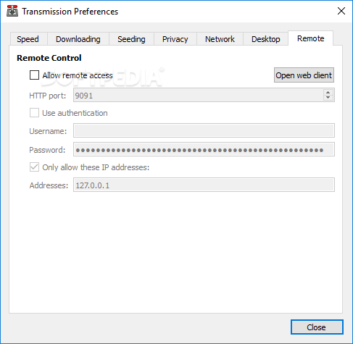Viewport: 353px width, 344px height.
Task: Click the Addresses field showing 127.0.0.1
Action: (204, 185)
